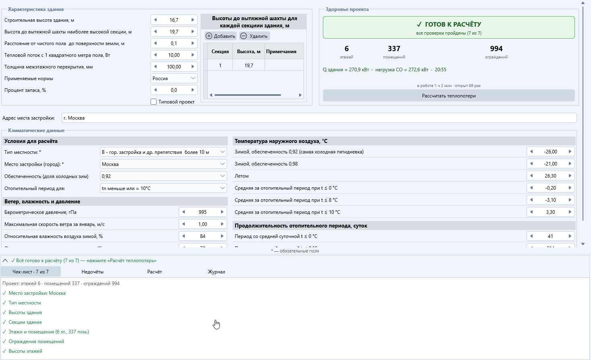This screenshot has width=591, height=360.
Task: Click the 994 ограждений counter
Action: 496,52
